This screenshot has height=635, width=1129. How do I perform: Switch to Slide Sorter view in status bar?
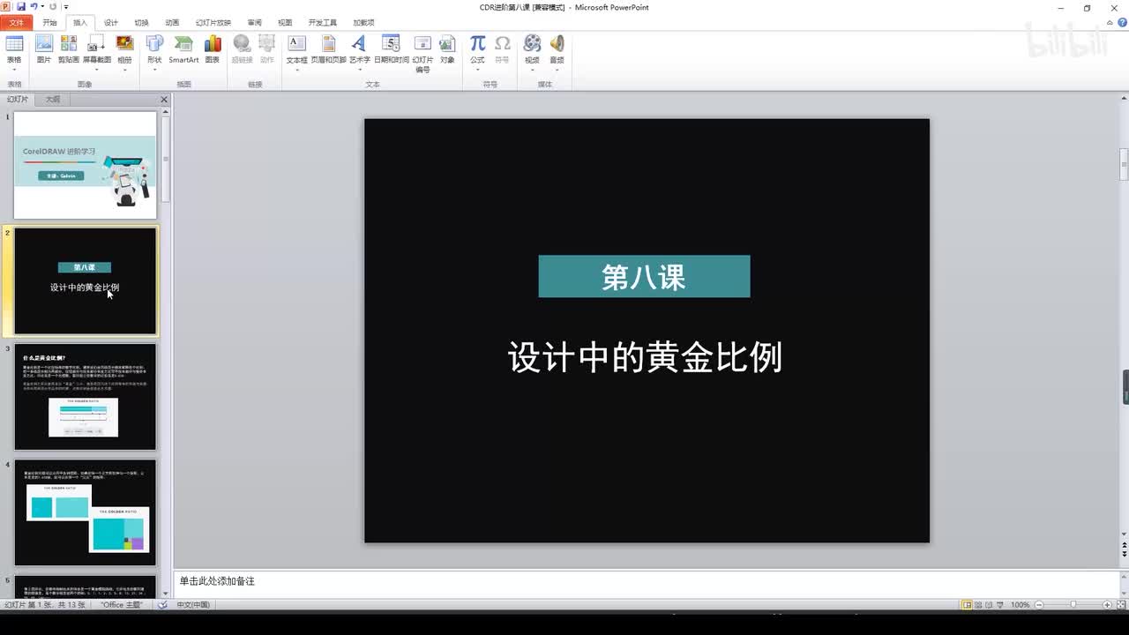click(x=979, y=605)
